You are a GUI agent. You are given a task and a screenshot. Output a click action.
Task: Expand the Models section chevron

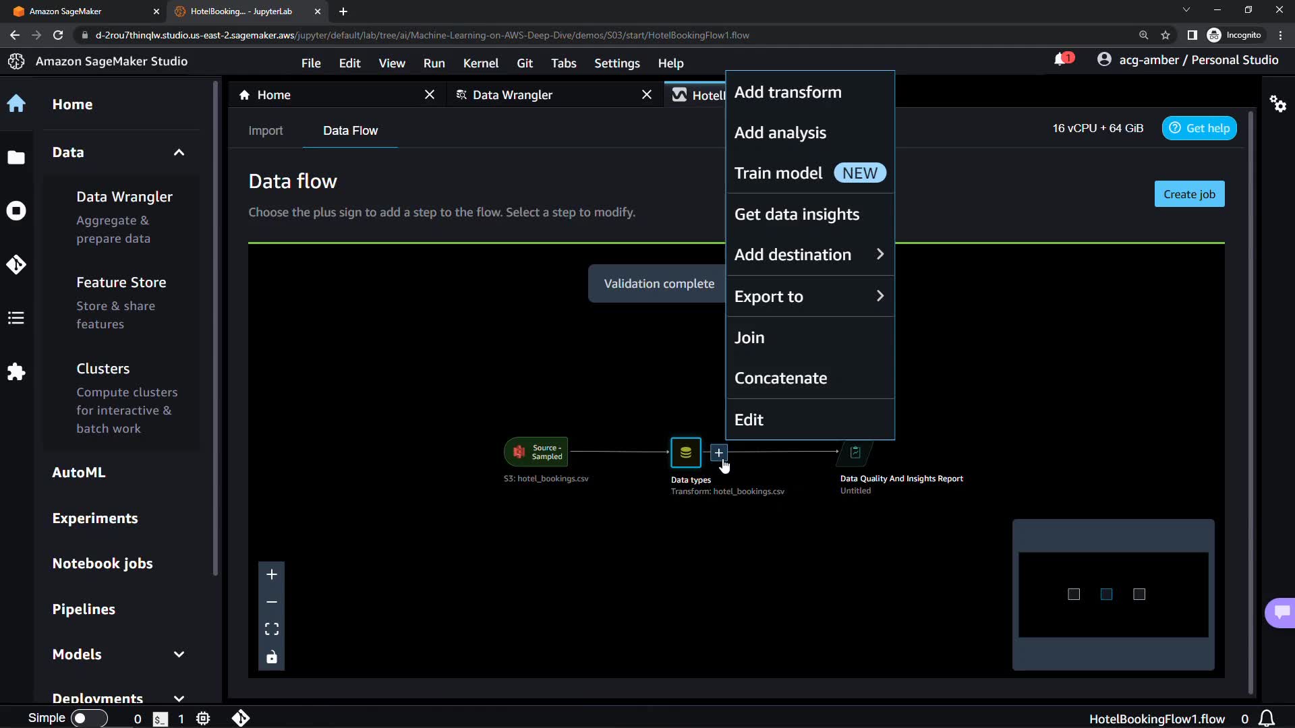179,655
